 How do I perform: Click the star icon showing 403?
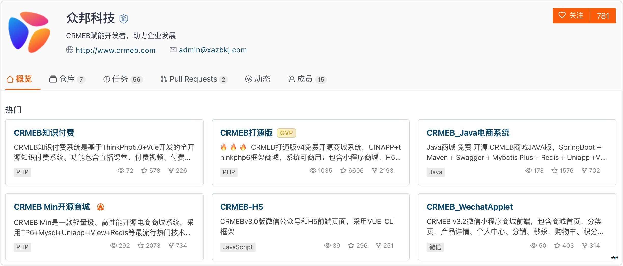557,245
